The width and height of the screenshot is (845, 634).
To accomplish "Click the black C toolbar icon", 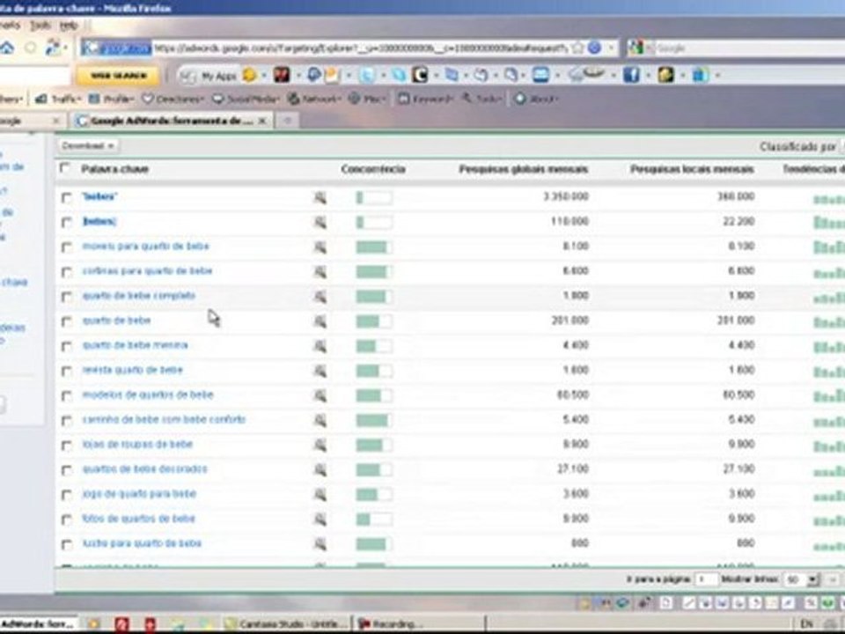I will tap(420, 75).
